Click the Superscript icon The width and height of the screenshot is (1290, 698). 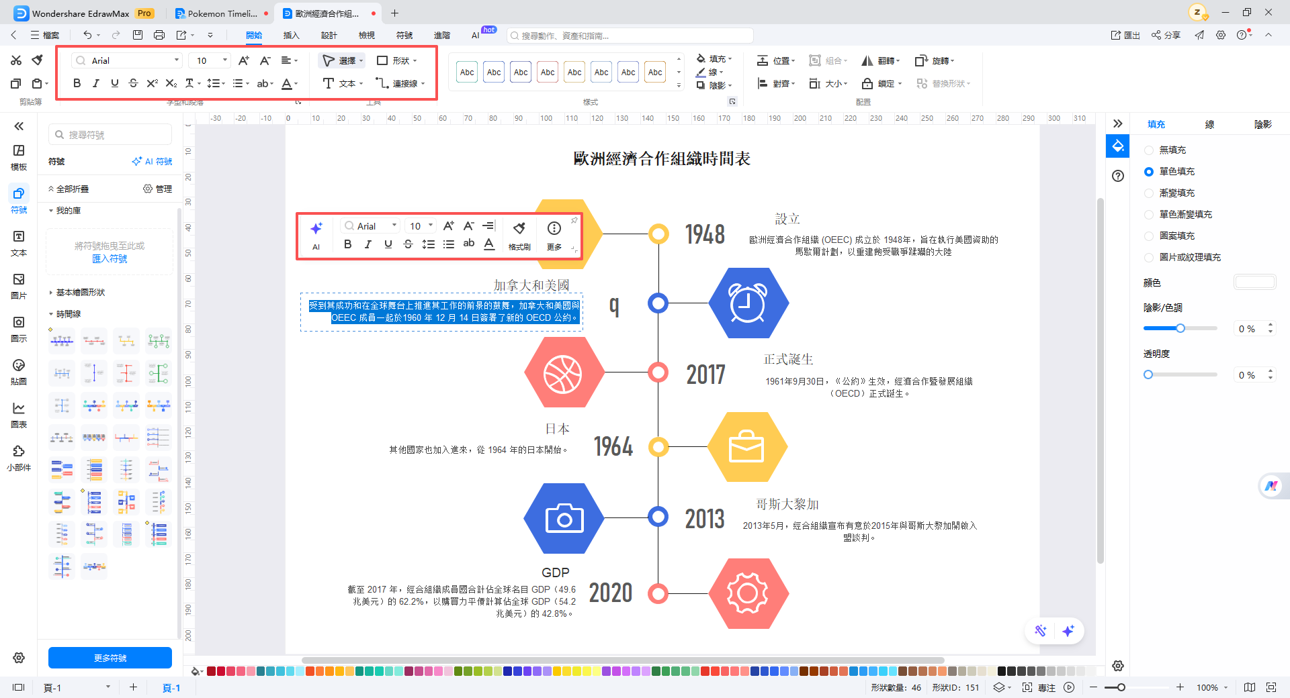click(x=153, y=83)
